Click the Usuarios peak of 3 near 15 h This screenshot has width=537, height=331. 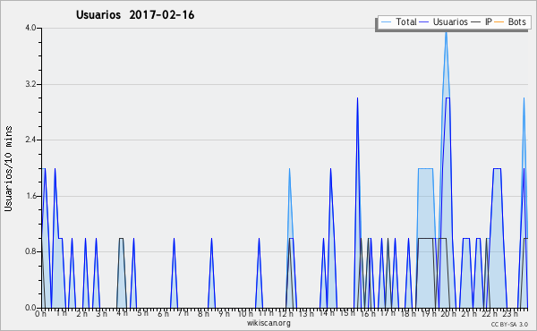point(357,99)
